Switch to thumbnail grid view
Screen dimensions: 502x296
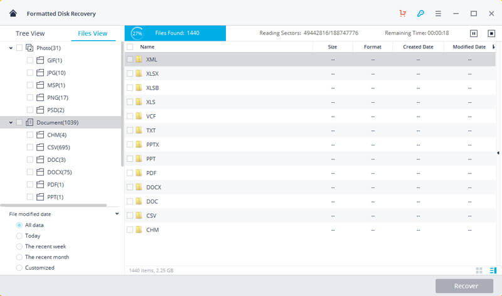coord(479,270)
